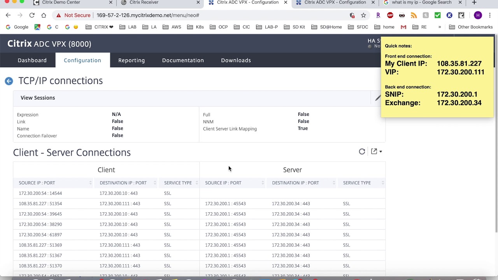498x280 pixels.
Task: Select row with source 172.30.200.54 : 39645
Action: [x=199, y=214]
